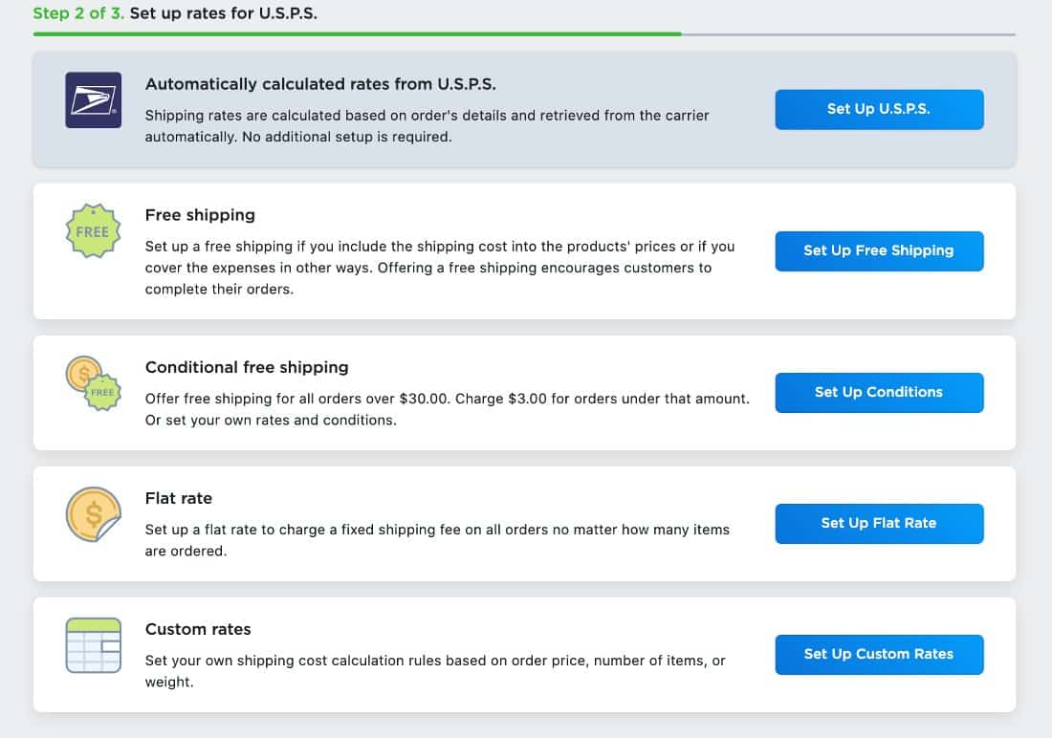Click description 'Set up a free shipping if you include'
The height and width of the screenshot is (738, 1052).
[x=440, y=268]
